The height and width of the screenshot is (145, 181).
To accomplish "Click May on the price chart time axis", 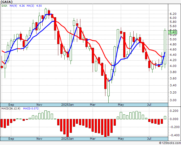I will [x=121, y=105].
